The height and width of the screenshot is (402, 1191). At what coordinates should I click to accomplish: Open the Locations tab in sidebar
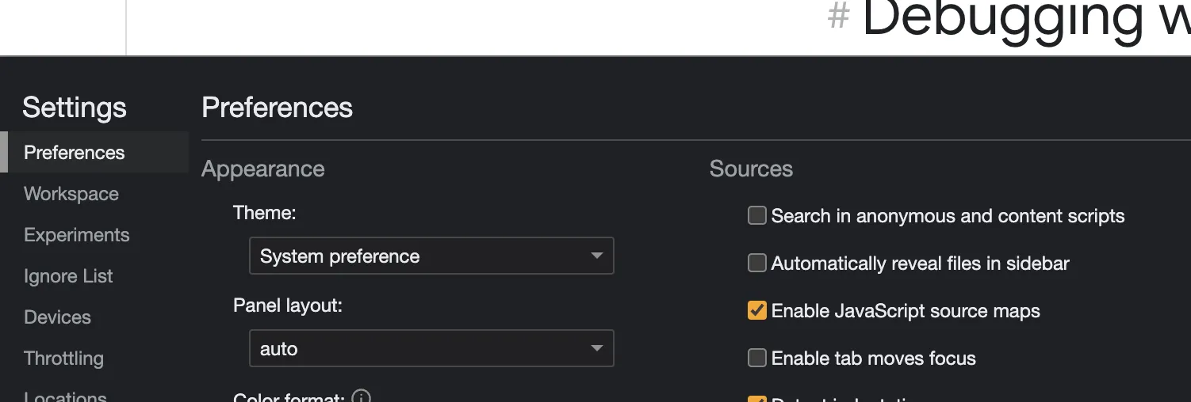[65, 396]
